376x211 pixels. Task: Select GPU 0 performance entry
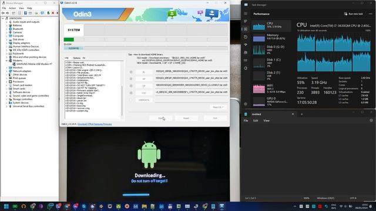271,101
